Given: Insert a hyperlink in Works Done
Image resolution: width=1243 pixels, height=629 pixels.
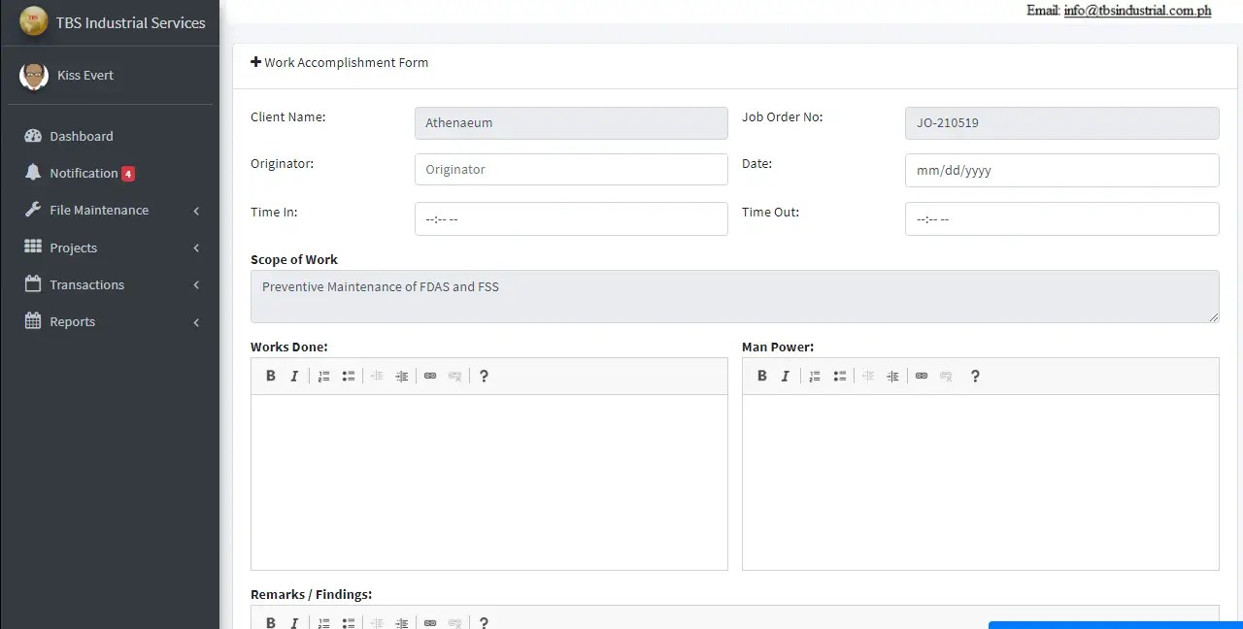Looking at the screenshot, I should click(430, 376).
